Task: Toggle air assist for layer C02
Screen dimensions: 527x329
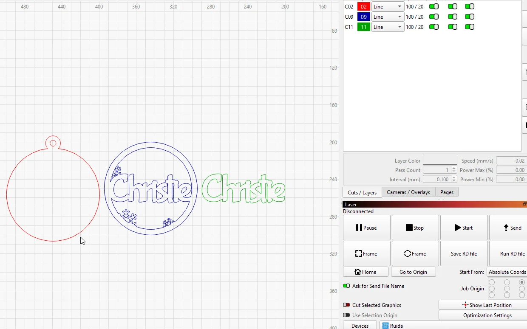Action: click(470, 6)
